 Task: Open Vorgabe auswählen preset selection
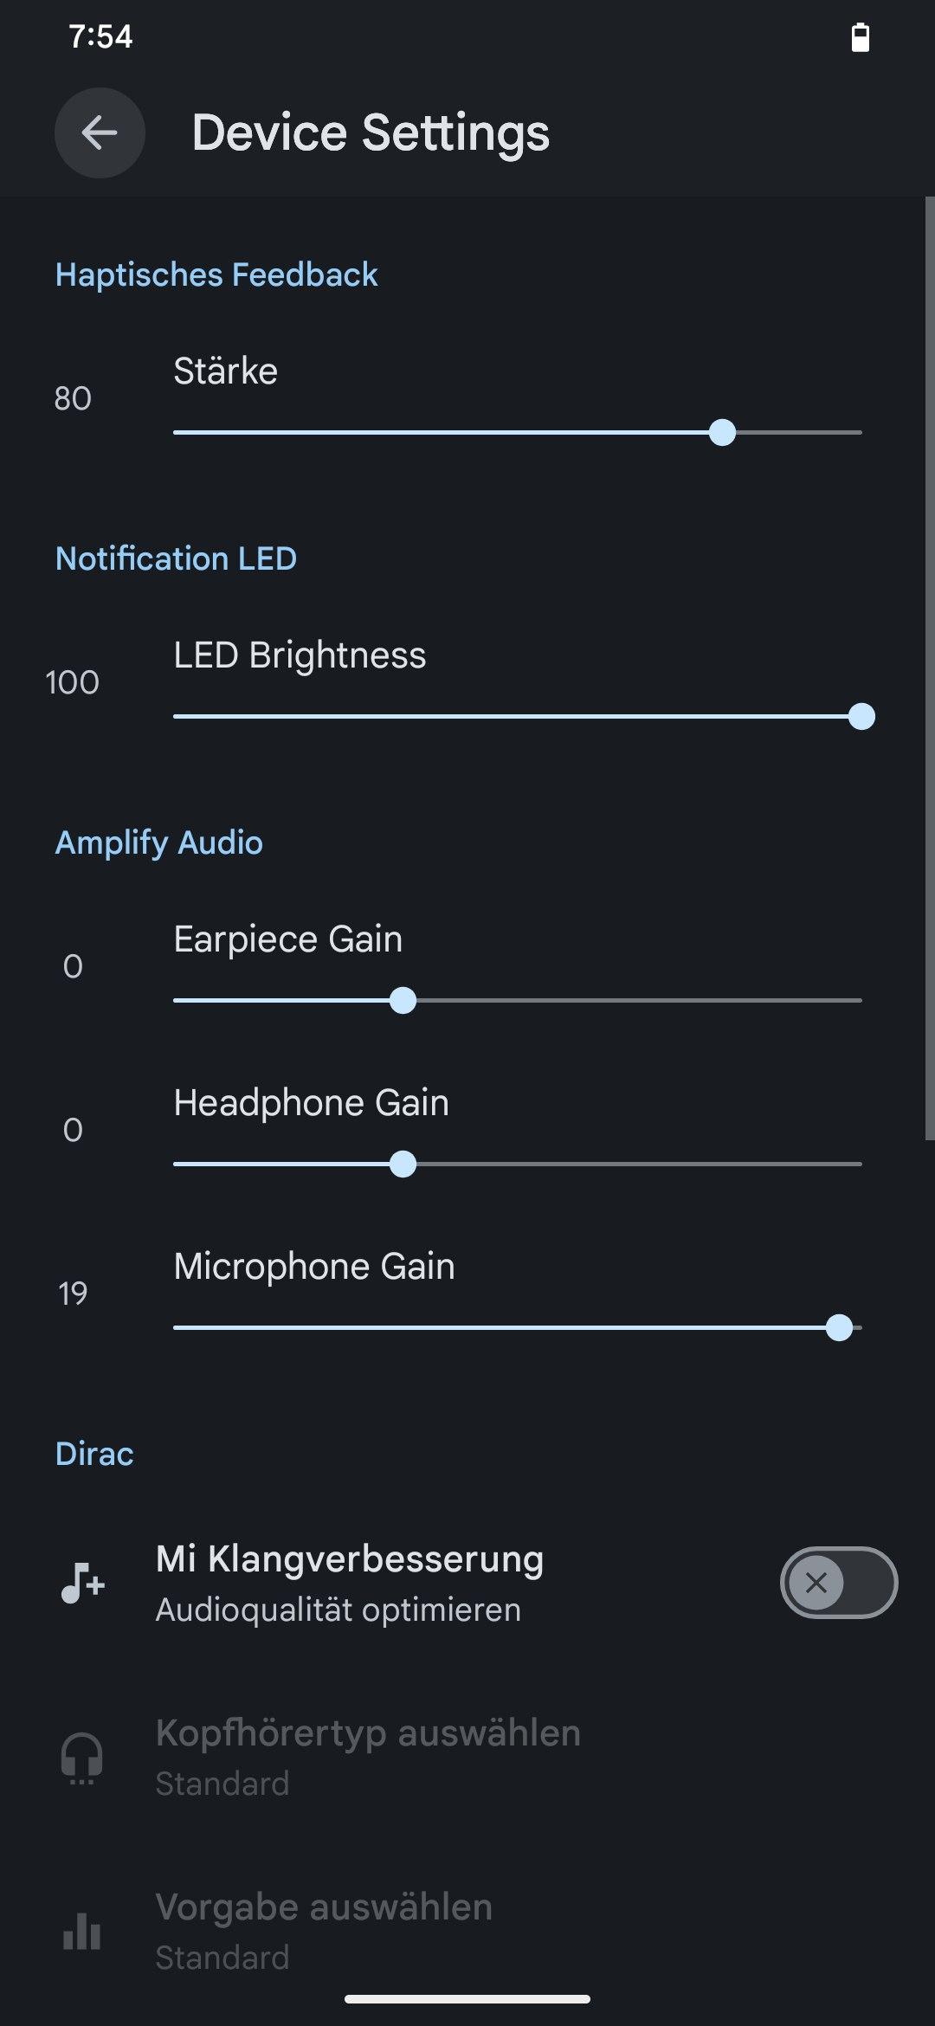tap(324, 1930)
